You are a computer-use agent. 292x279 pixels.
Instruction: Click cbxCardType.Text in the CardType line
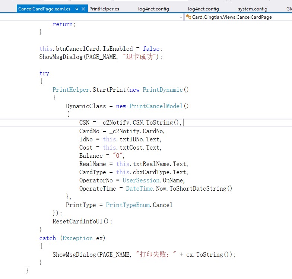pyautogui.click(x=159, y=172)
